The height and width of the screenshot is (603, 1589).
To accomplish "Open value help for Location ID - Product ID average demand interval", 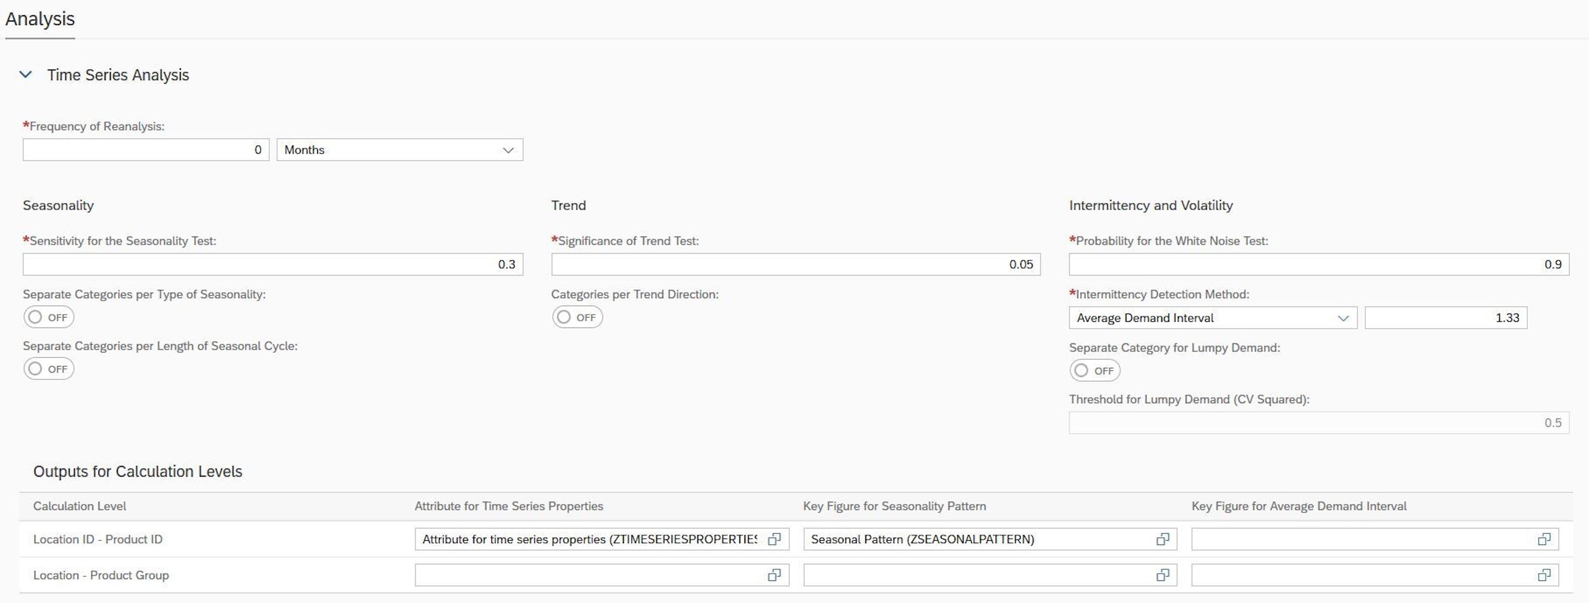I will pyautogui.click(x=1543, y=539).
